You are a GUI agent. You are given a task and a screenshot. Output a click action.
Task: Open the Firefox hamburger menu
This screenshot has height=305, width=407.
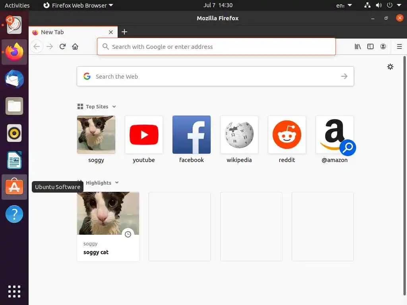399,47
